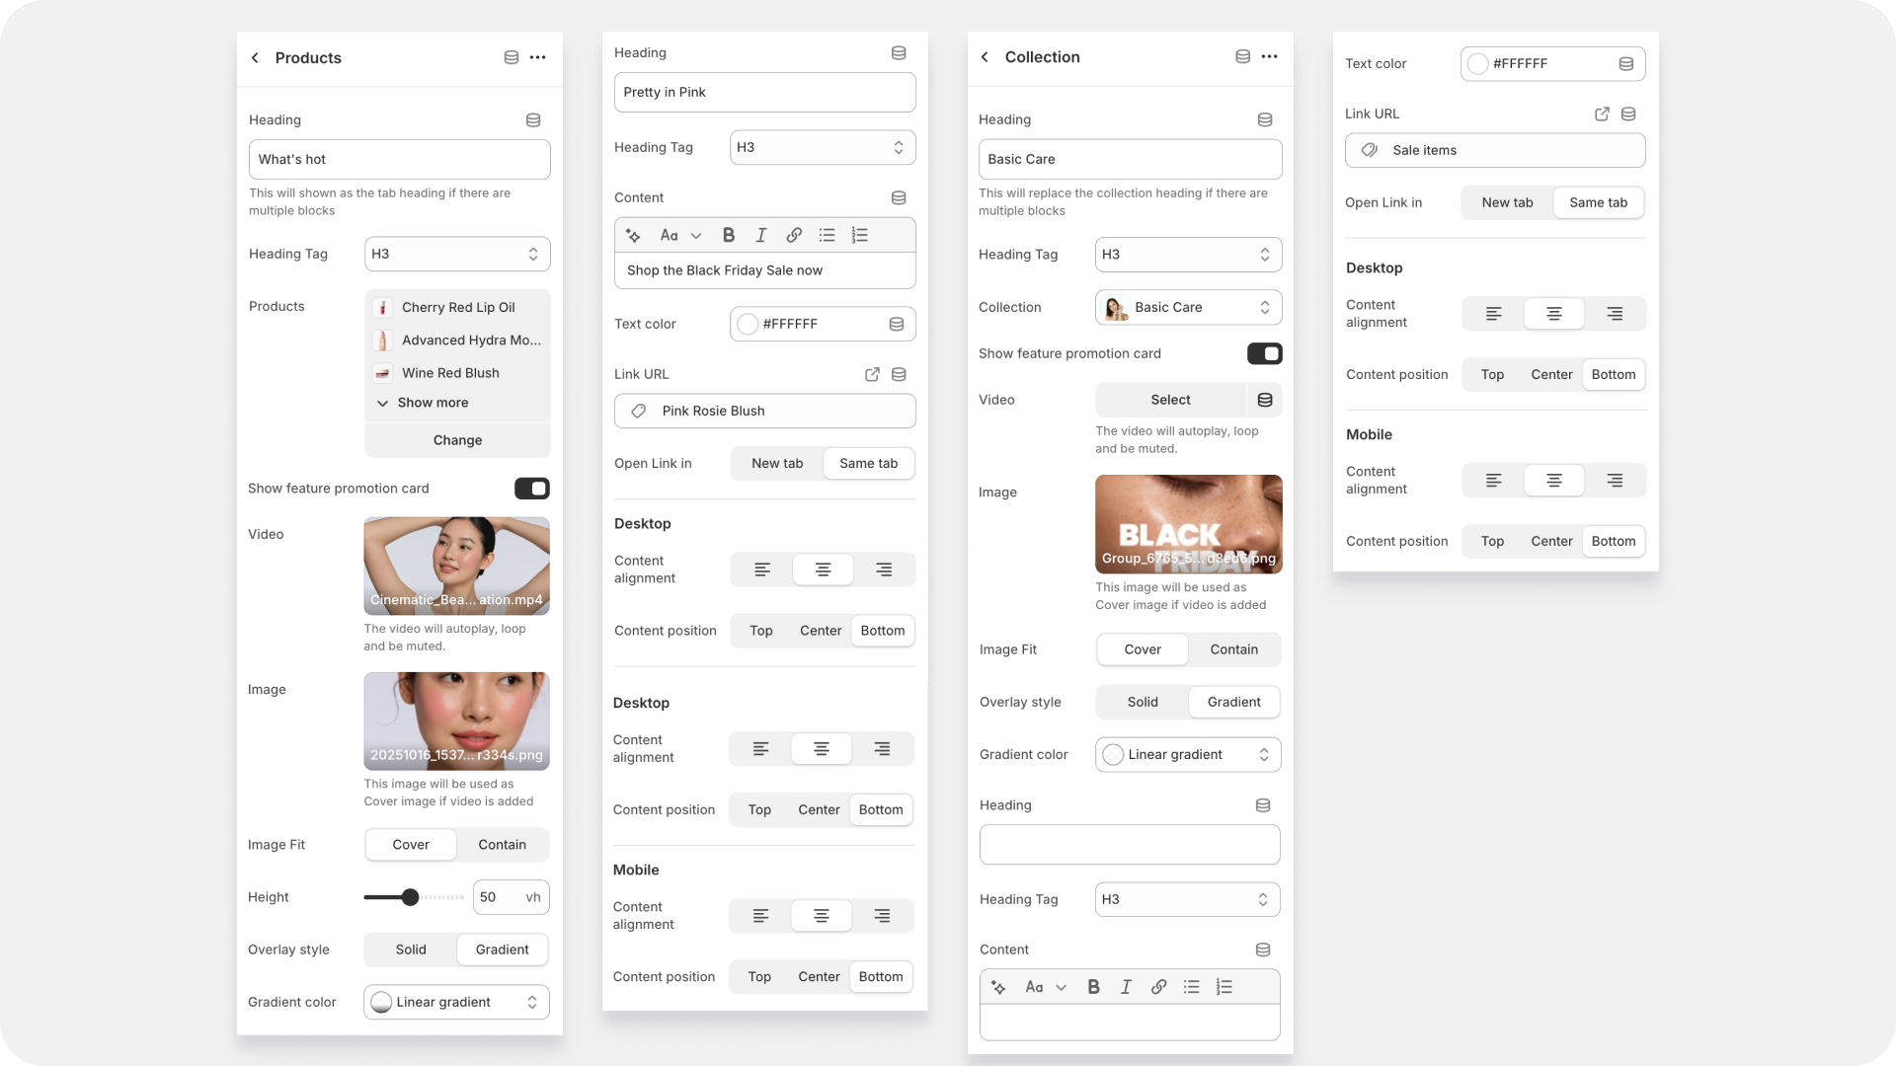1896x1066 pixels.
Task: Expand the Basic Care collection dropdown
Action: click(1188, 308)
